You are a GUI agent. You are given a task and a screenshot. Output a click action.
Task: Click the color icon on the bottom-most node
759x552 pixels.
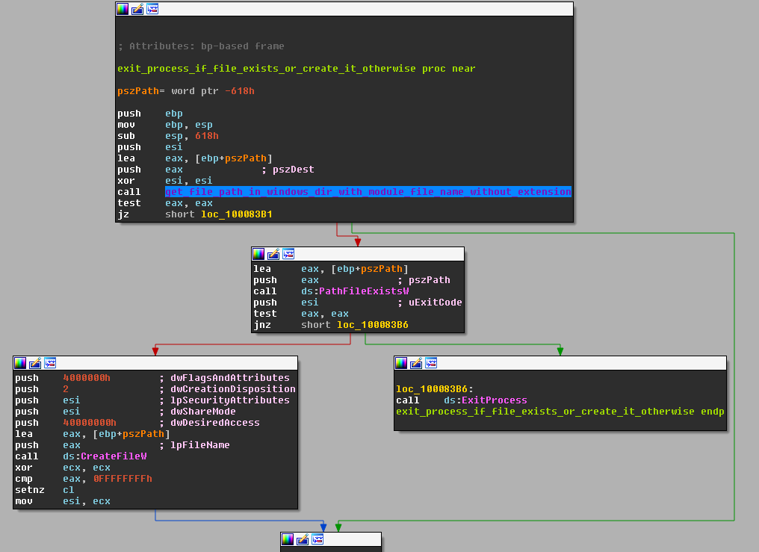[288, 539]
